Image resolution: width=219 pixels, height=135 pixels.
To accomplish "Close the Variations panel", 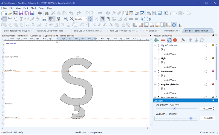I will pos(216,100).
